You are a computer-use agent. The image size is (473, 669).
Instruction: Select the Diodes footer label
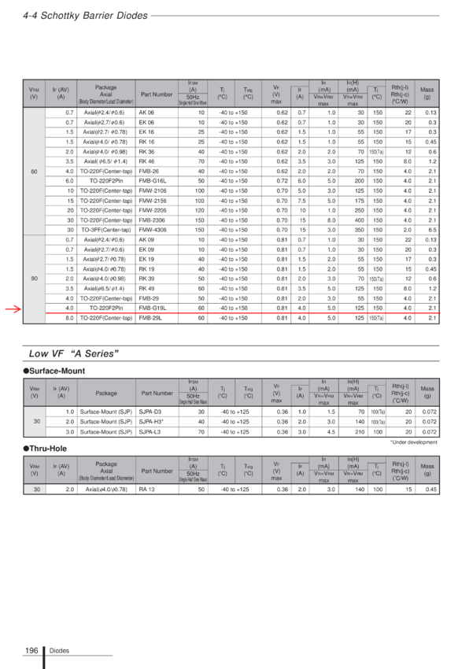59,651
